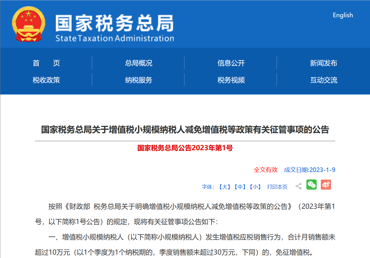The width and height of the screenshot is (370, 258).
Task: Open the share options icon
Action: tap(298, 185)
